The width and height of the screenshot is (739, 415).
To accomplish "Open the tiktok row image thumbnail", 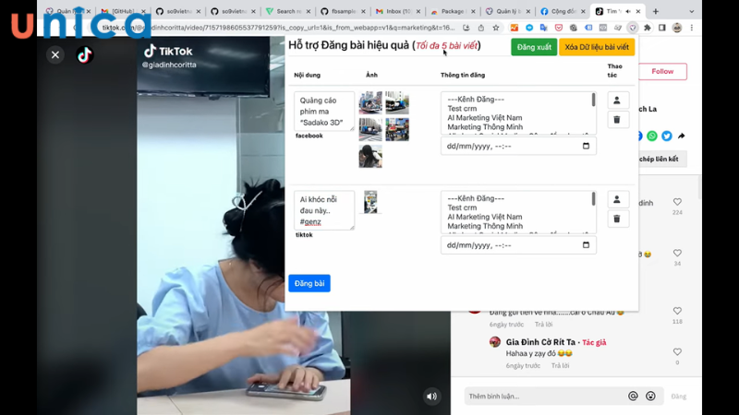I will 370,202.
